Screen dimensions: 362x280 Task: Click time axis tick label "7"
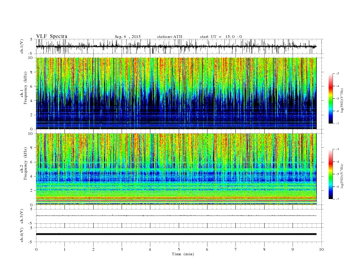236,249
